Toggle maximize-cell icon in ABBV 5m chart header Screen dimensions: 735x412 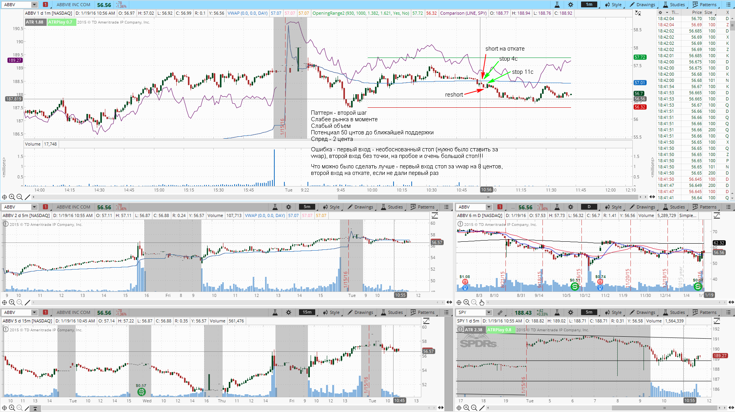(x=435, y=215)
